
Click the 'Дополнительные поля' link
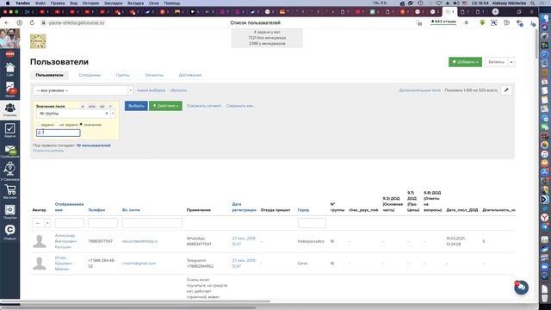tap(419, 90)
